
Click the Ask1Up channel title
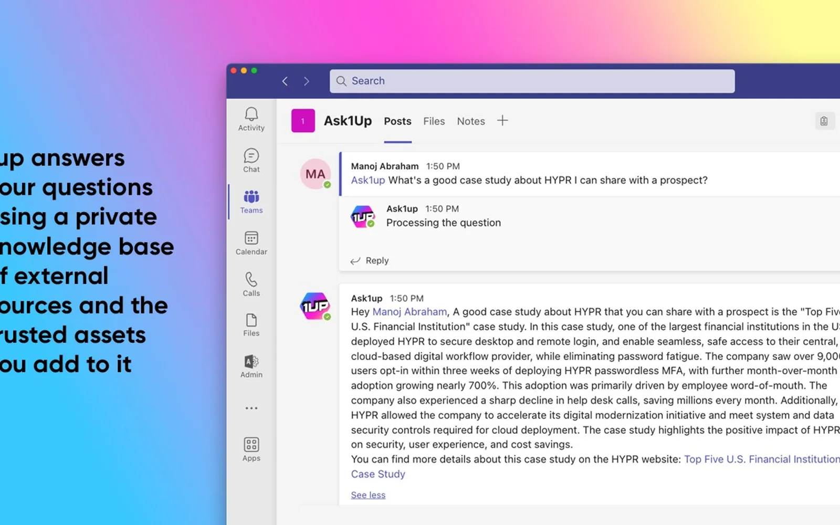click(348, 121)
